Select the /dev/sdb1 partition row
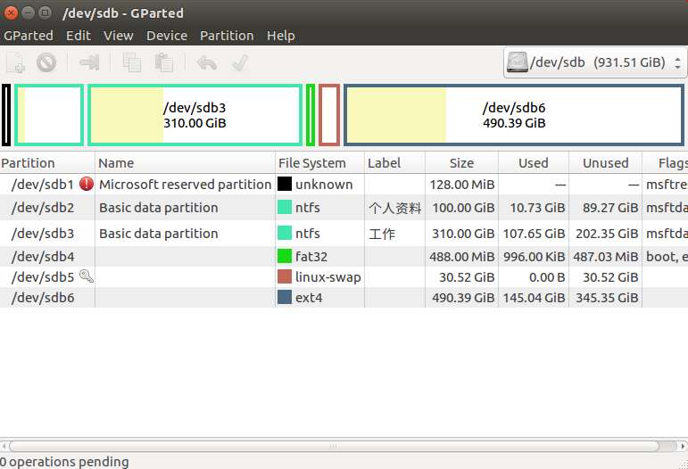 (344, 184)
